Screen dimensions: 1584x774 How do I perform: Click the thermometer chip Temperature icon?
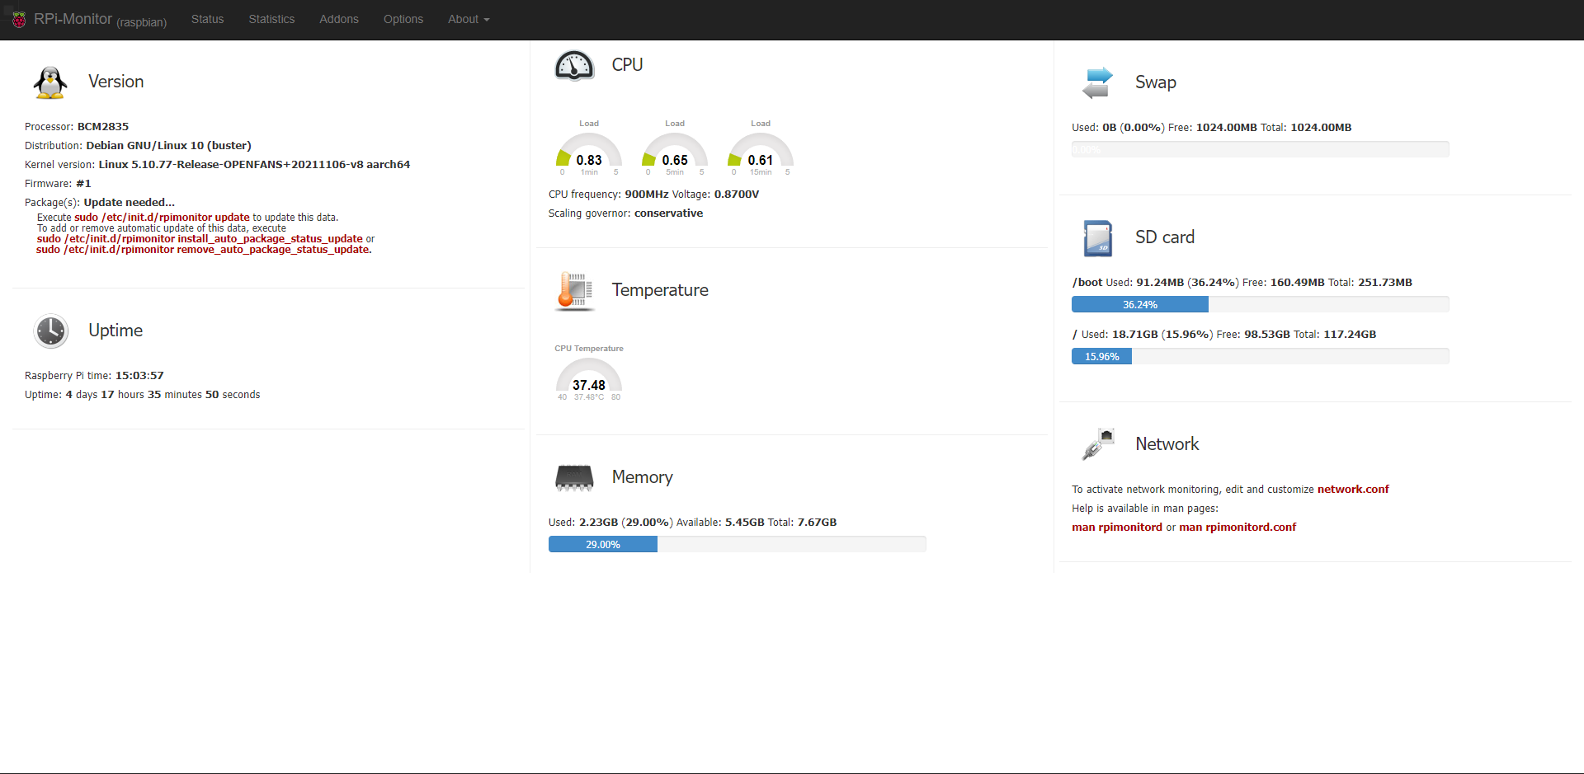point(574,290)
